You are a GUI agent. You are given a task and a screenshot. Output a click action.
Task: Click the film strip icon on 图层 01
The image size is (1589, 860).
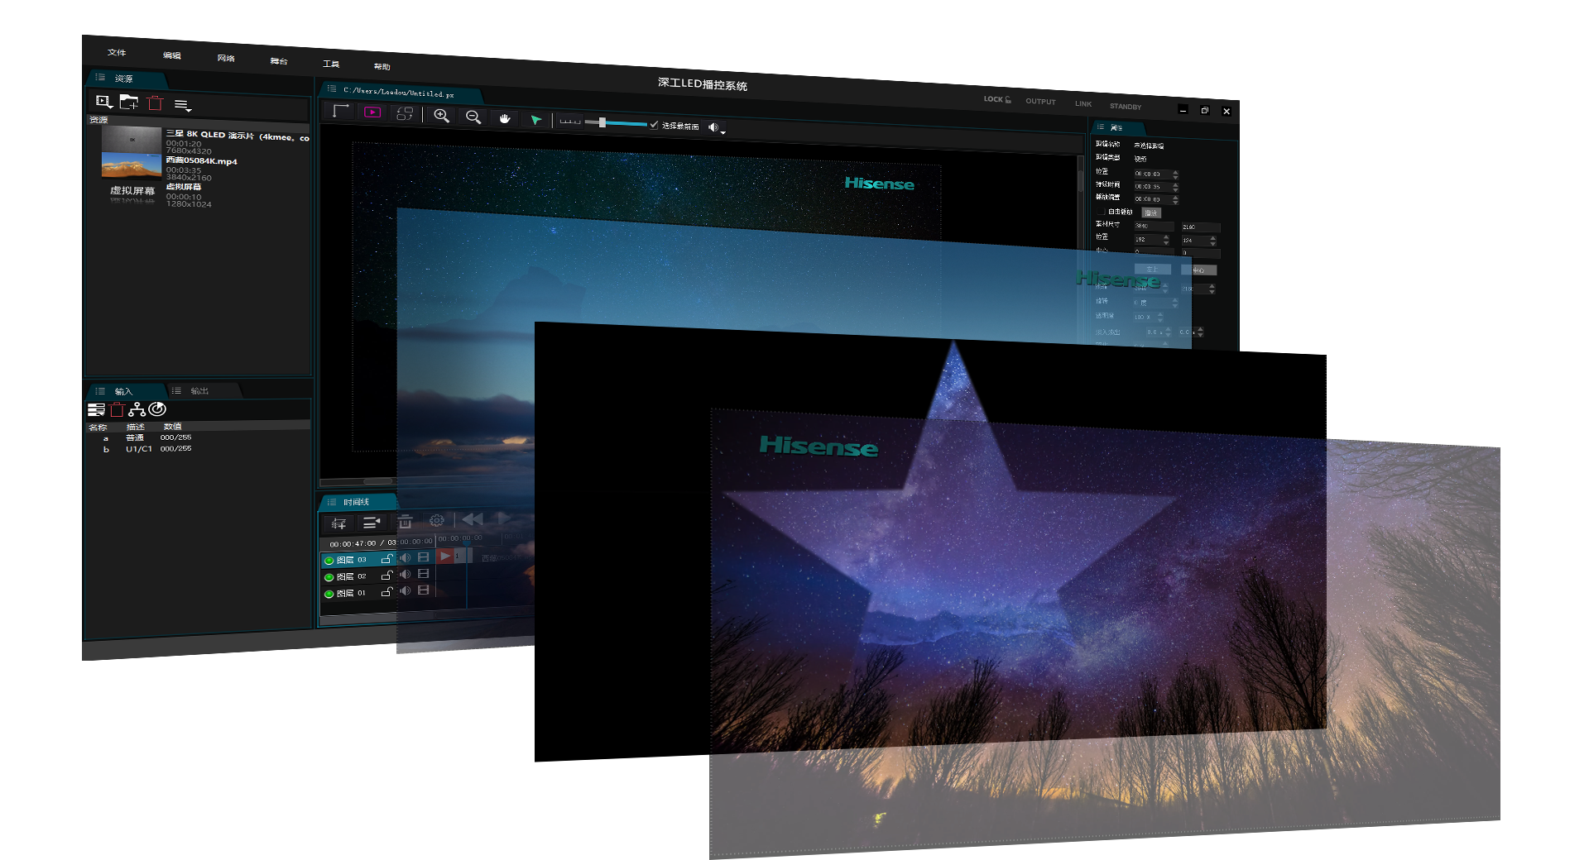[x=424, y=590]
